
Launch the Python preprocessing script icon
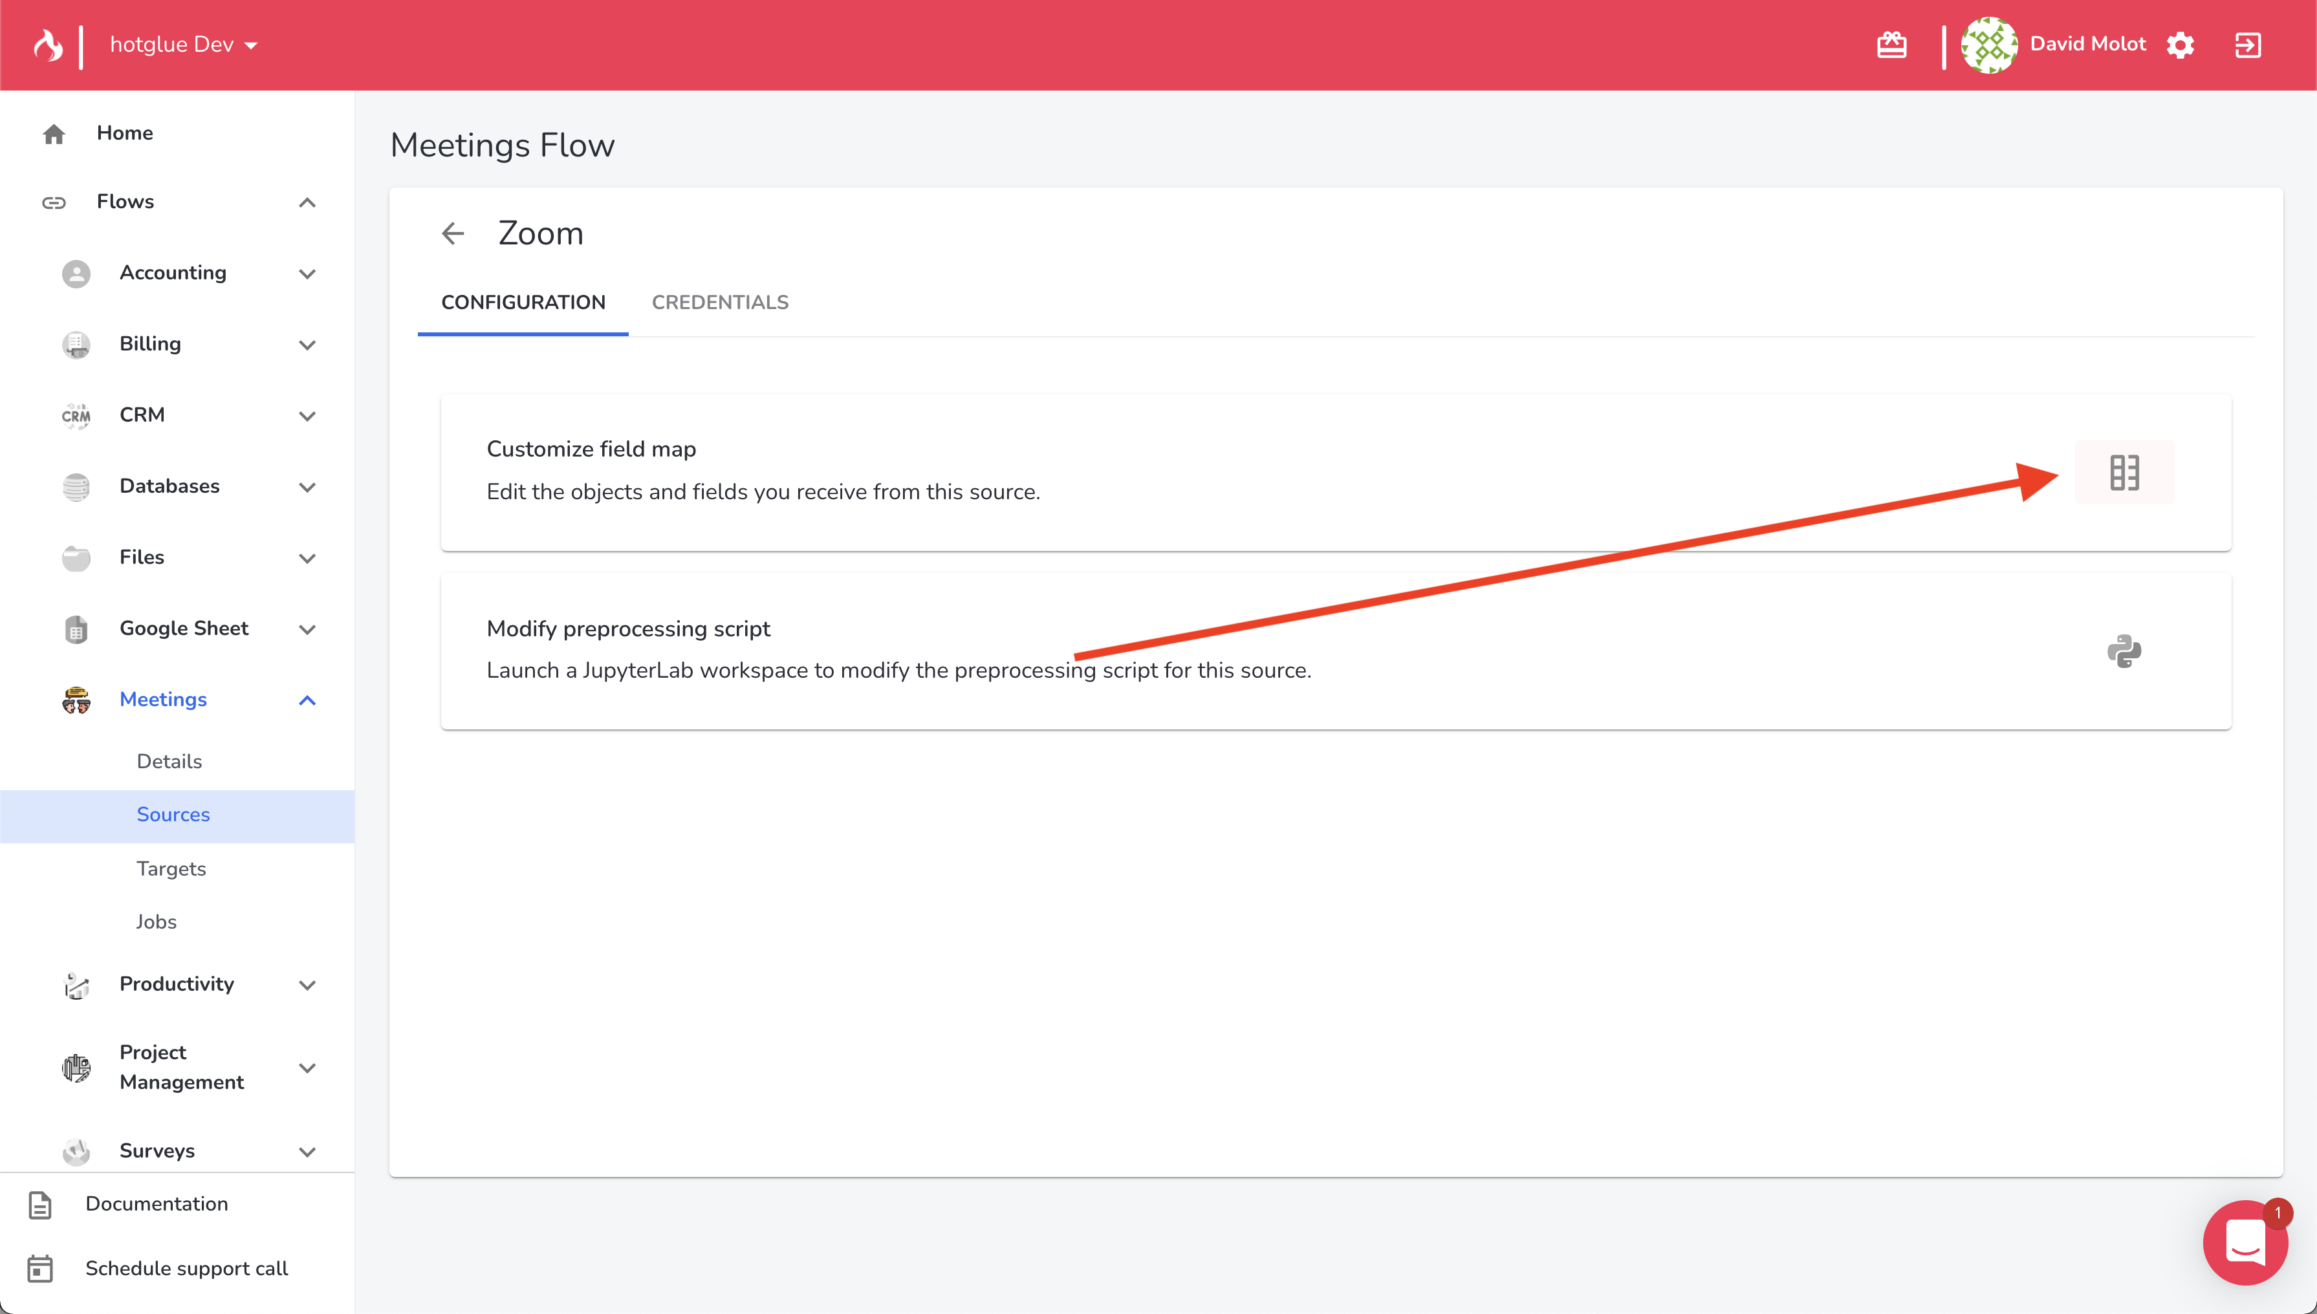point(2124,651)
